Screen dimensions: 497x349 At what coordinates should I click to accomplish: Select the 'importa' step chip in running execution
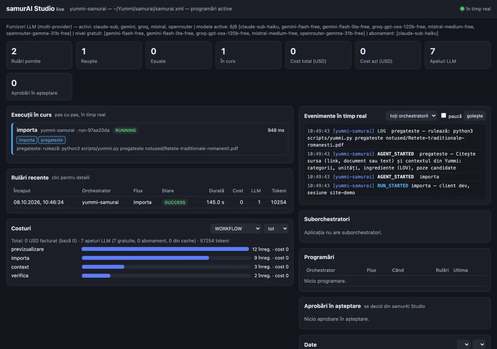pos(27,140)
